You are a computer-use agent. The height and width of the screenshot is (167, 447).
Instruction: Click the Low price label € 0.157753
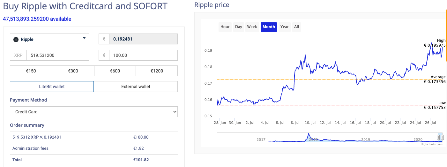click(x=435, y=107)
